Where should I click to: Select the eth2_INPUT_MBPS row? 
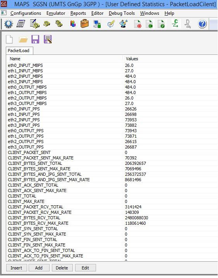click(112, 76)
